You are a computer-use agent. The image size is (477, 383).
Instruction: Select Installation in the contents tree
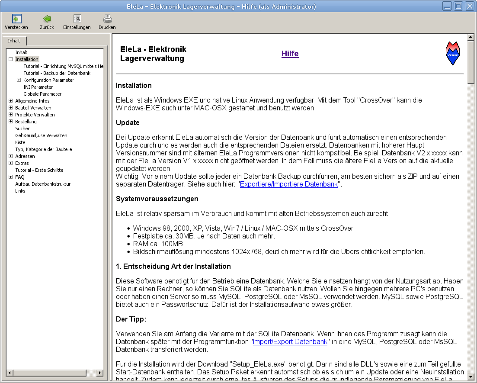coord(27,59)
